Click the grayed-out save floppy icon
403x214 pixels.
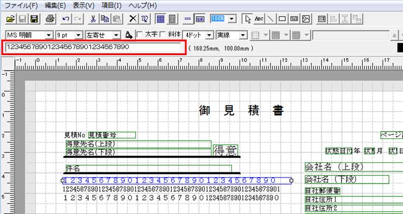pyautogui.click(x=22, y=19)
